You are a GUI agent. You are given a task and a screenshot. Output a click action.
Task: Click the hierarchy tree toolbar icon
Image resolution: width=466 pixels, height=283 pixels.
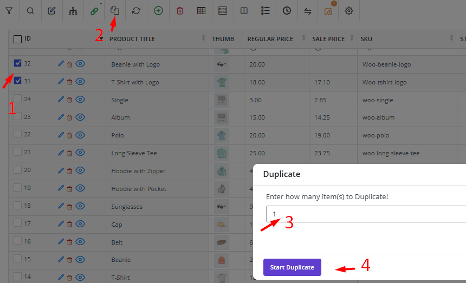coord(73,11)
